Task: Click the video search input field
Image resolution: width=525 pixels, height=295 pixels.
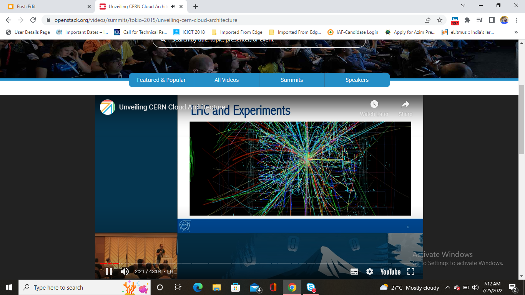Action: click(259, 41)
